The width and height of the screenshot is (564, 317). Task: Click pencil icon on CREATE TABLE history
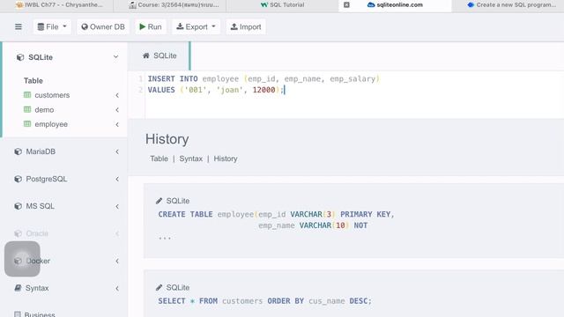(159, 201)
